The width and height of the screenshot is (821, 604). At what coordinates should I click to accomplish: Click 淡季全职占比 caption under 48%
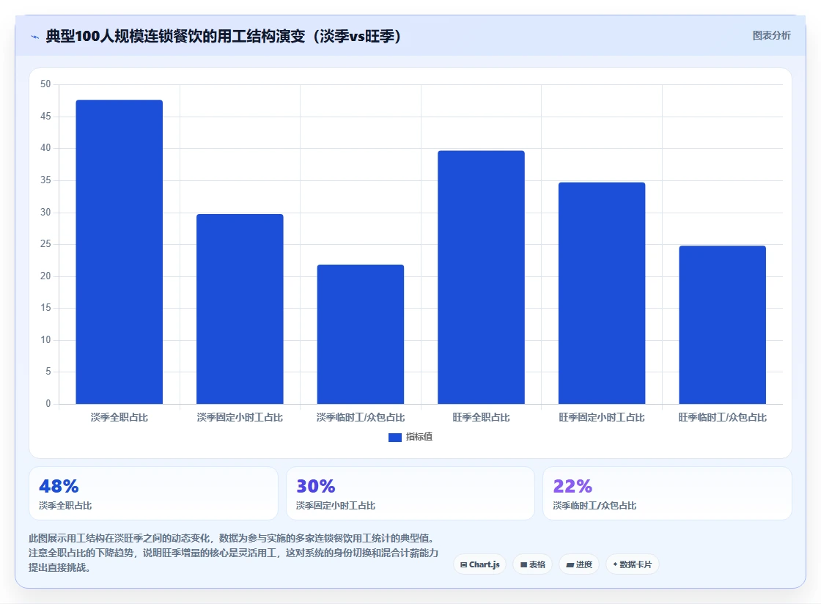(65, 506)
